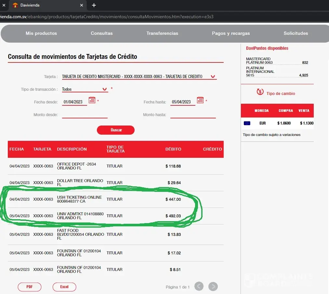Viewport: 329px width, 294px height.
Task: Go to previous results page arrow
Action: coord(199,287)
